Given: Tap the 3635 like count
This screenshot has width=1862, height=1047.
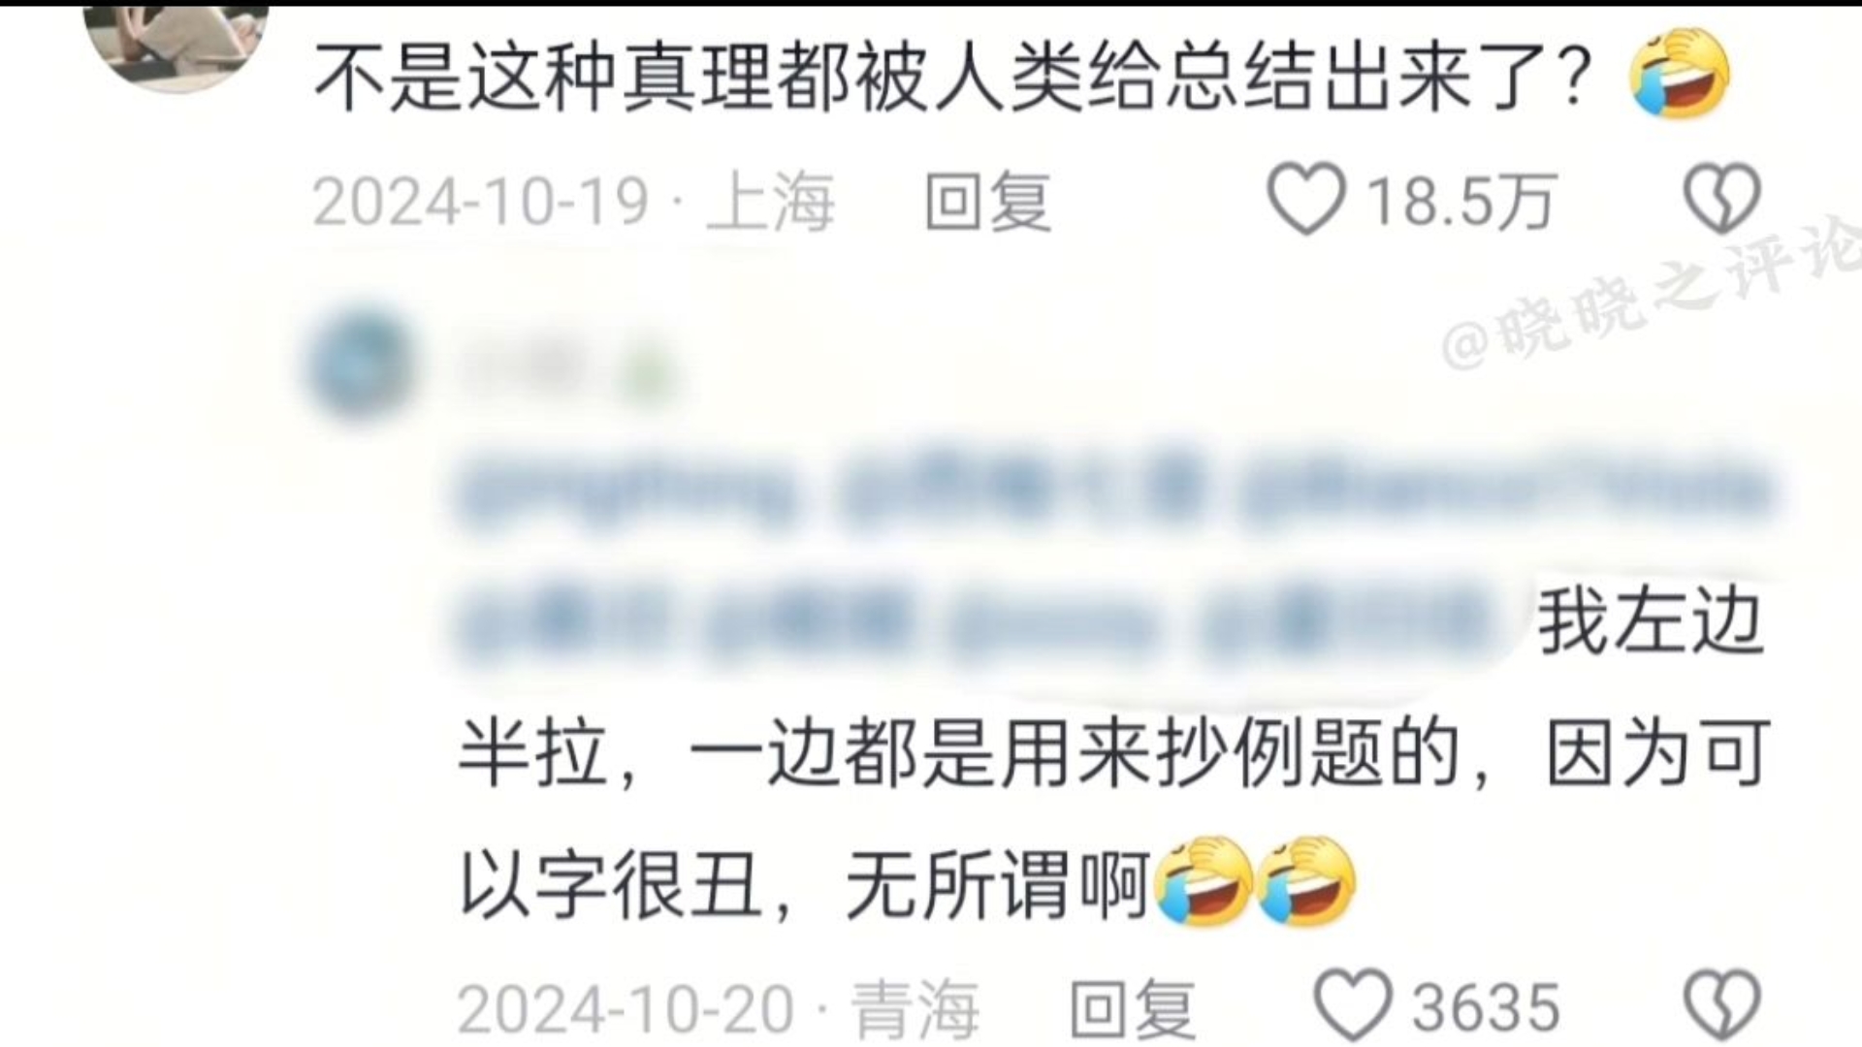Looking at the screenshot, I should point(1486,1009).
